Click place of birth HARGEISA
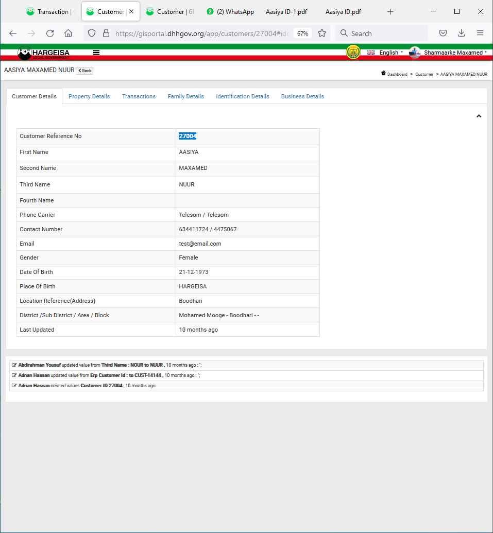493x533 pixels. coord(193,286)
